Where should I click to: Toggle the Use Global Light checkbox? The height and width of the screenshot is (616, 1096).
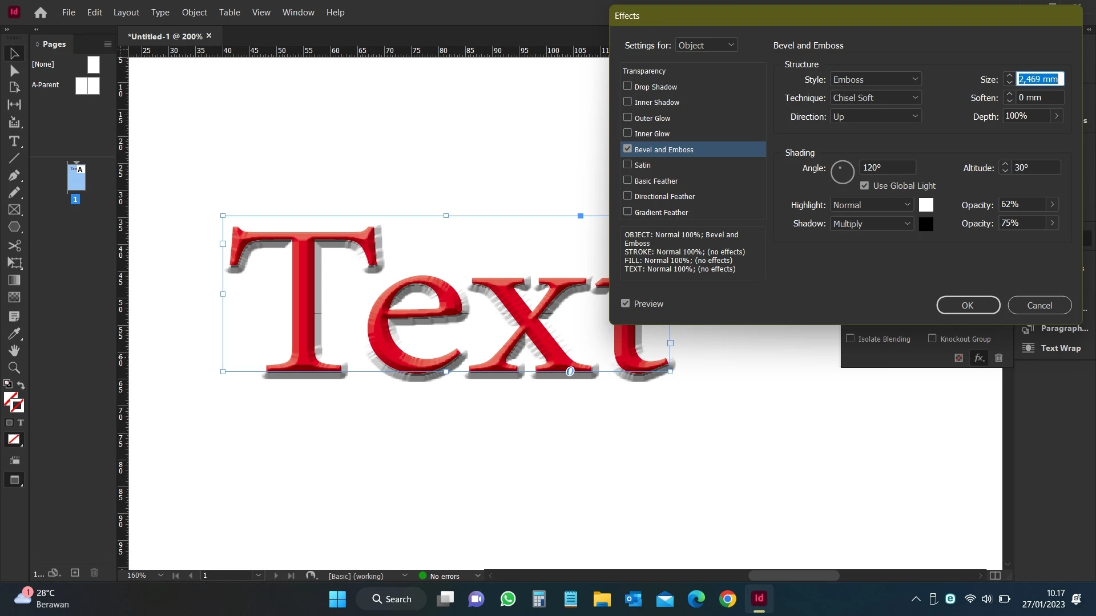[x=864, y=185]
